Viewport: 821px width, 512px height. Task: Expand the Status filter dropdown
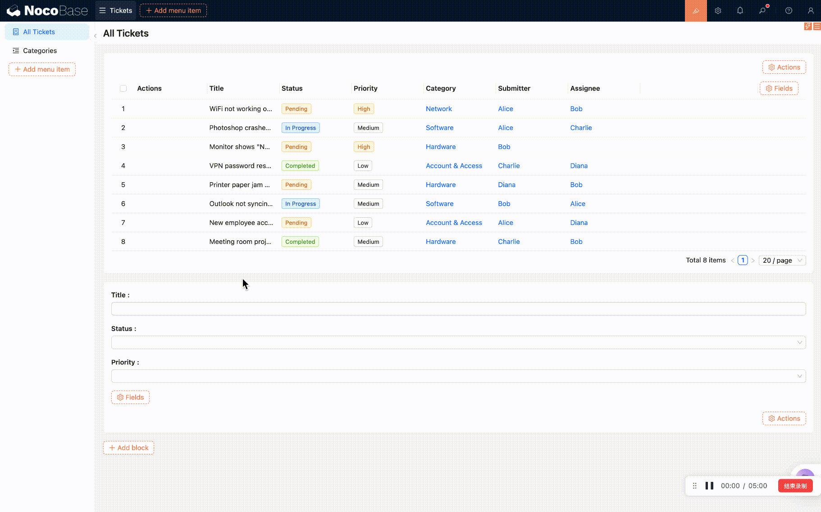[458, 342]
